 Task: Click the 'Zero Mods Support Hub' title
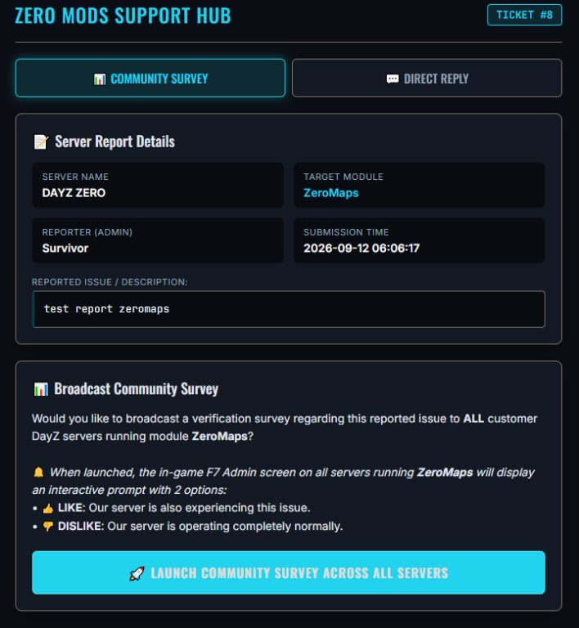[123, 16]
